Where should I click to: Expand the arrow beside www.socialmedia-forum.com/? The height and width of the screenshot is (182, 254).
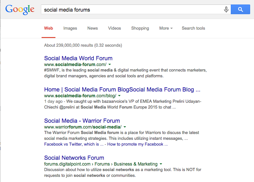tap(110, 64)
